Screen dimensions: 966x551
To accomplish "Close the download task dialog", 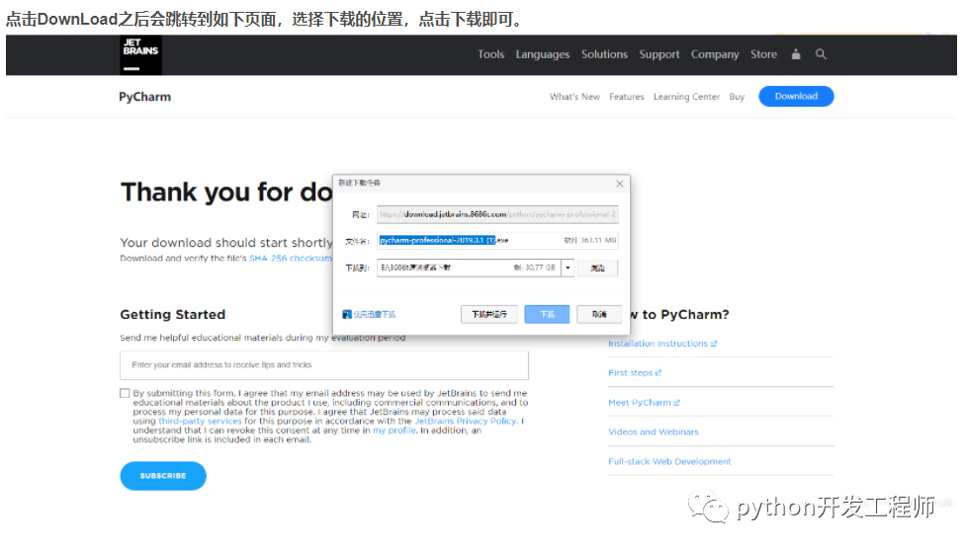I will point(620,184).
